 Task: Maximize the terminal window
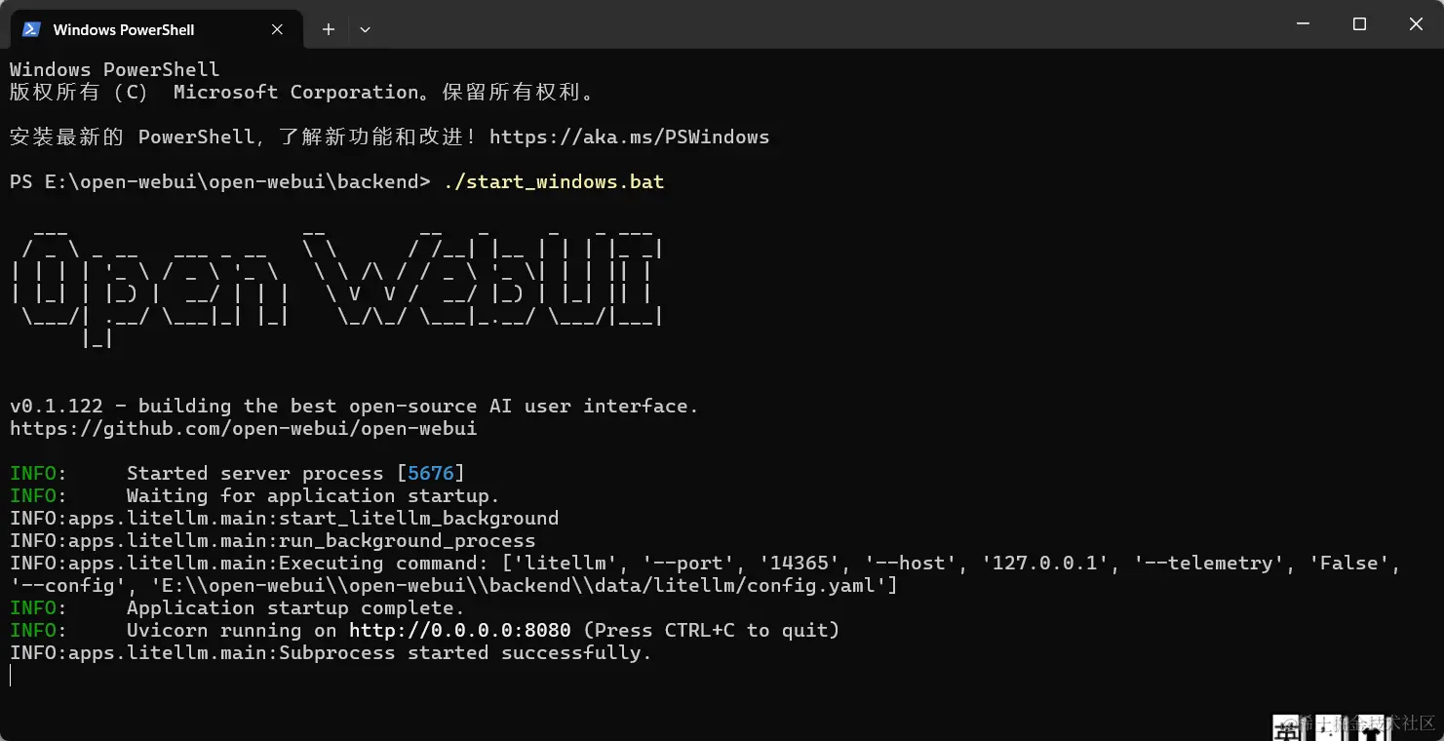[1359, 24]
